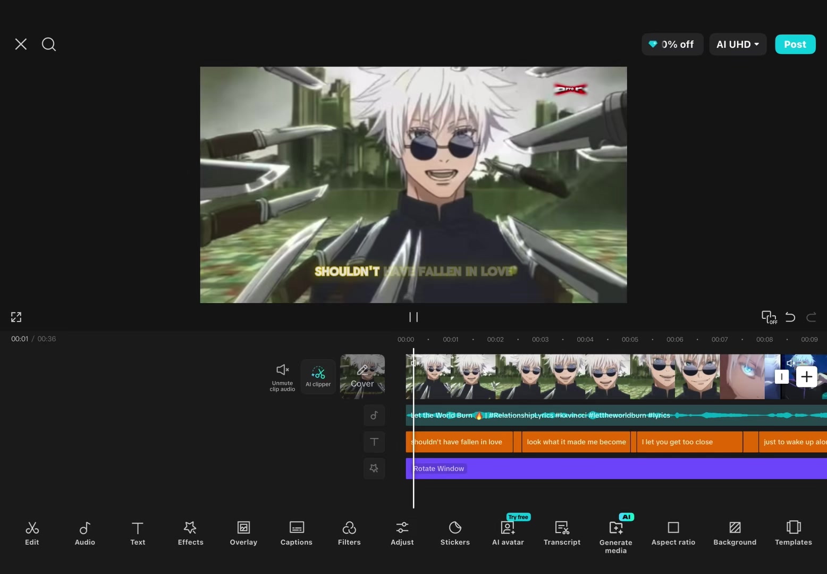
Task: Open the Edit scissors tool
Action: coord(32,533)
